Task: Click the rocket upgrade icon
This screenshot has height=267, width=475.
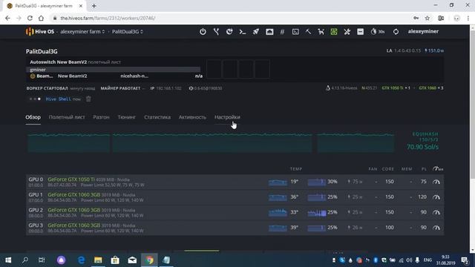Action: 256,31
